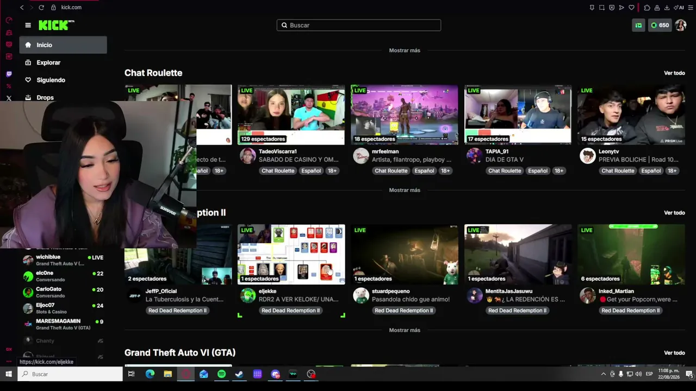Click Ver todo for Chat Roulette
Viewport: 696px width, 391px height.
coord(674,73)
